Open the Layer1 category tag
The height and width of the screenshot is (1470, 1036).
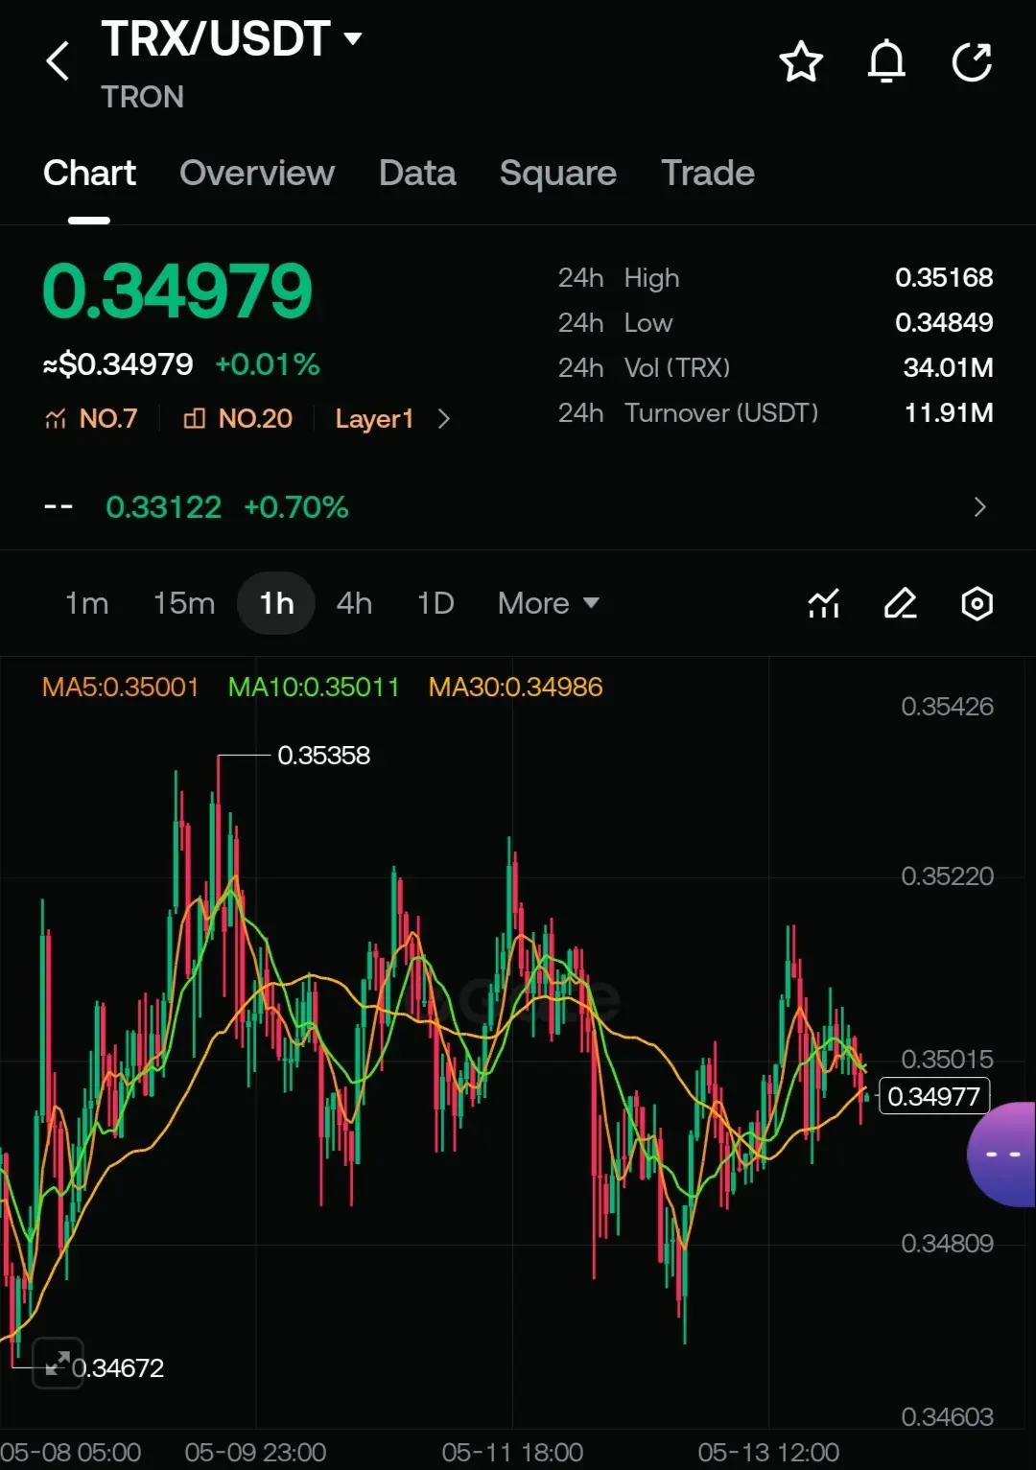pyautogui.click(x=374, y=418)
